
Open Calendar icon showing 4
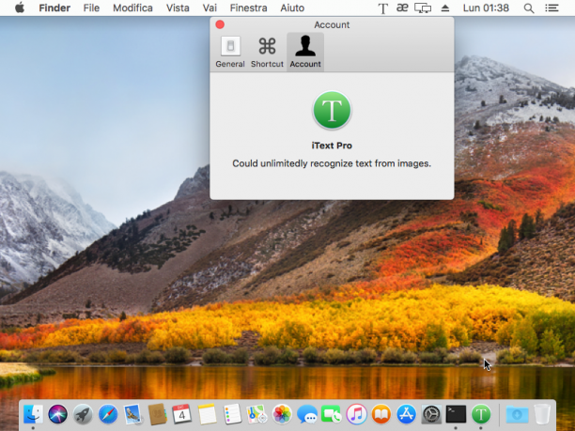click(181, 414)
